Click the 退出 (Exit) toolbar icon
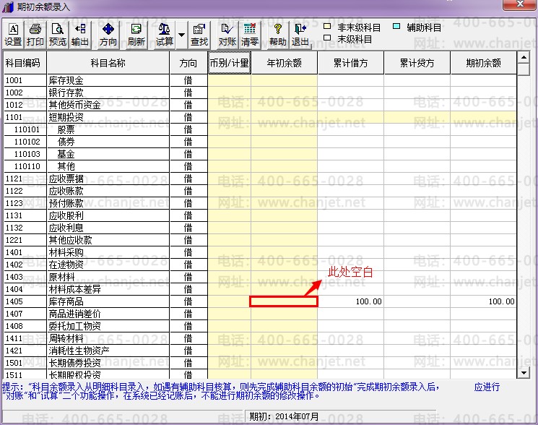This screenshot has width=538, height=425. tap(300, 35)
